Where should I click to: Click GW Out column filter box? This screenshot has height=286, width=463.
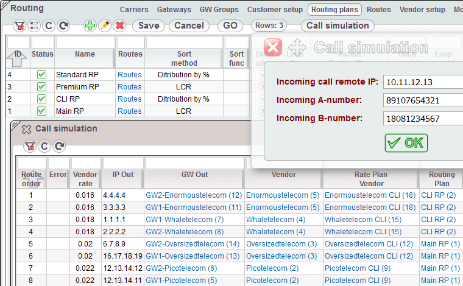pyautogui.click(x=195, y=163)
